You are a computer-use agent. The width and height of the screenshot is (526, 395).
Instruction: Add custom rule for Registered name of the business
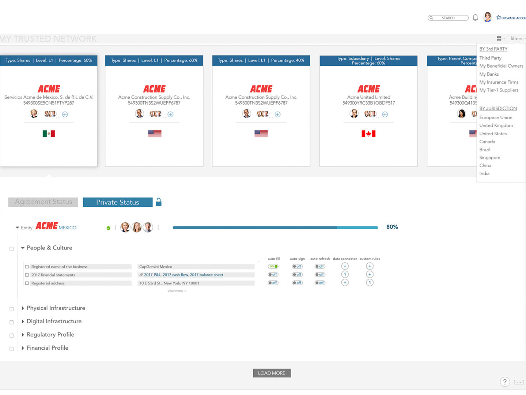(x=370, y=266)
